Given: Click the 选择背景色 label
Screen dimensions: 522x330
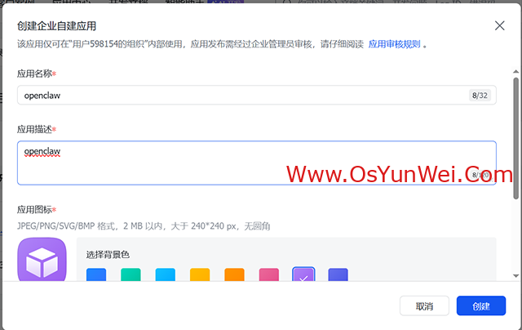Looking at the screenshot, I should [108, 254].
